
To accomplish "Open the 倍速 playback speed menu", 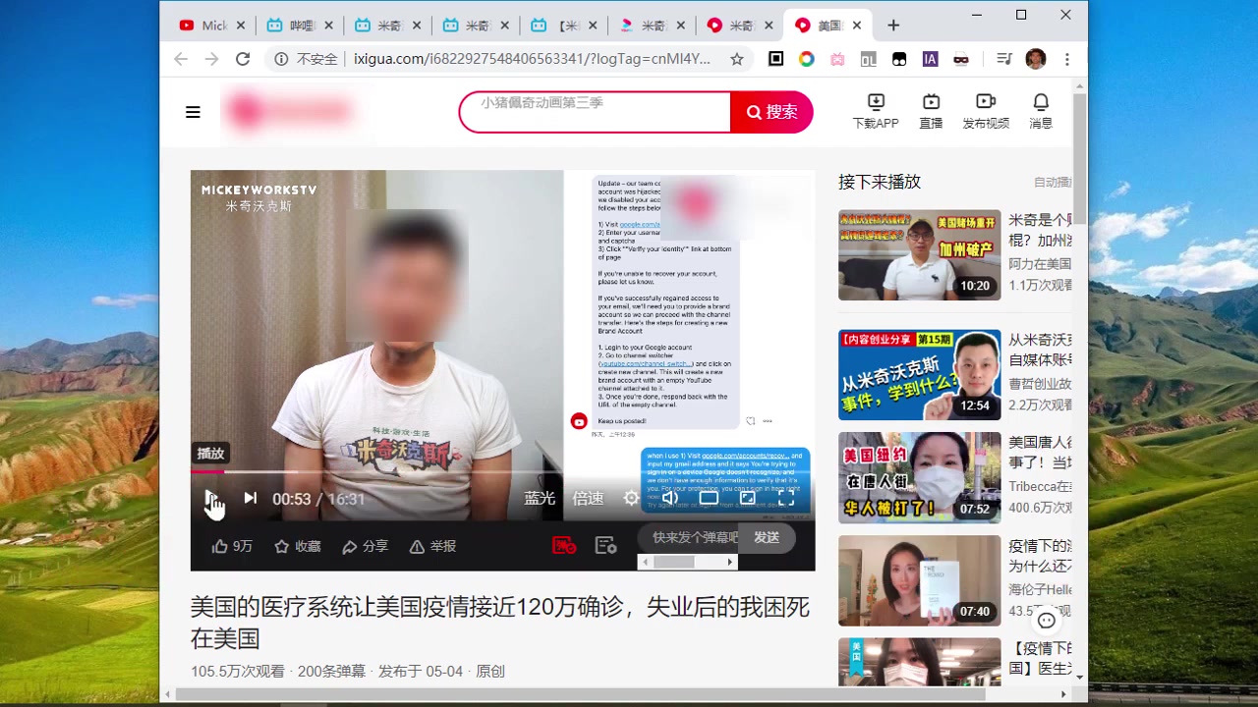I will 588,499.
